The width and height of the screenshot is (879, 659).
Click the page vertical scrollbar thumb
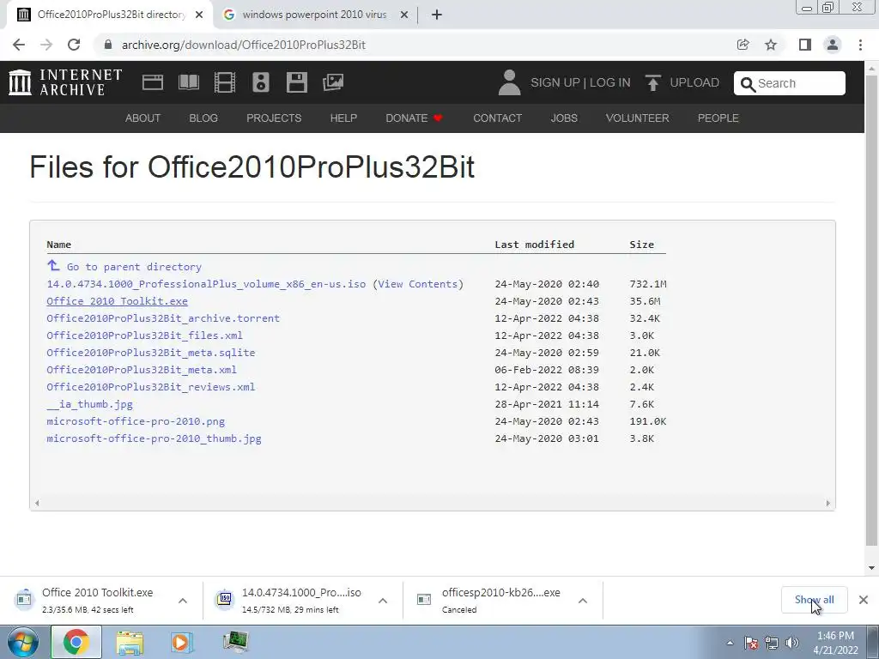pos(871,310)
